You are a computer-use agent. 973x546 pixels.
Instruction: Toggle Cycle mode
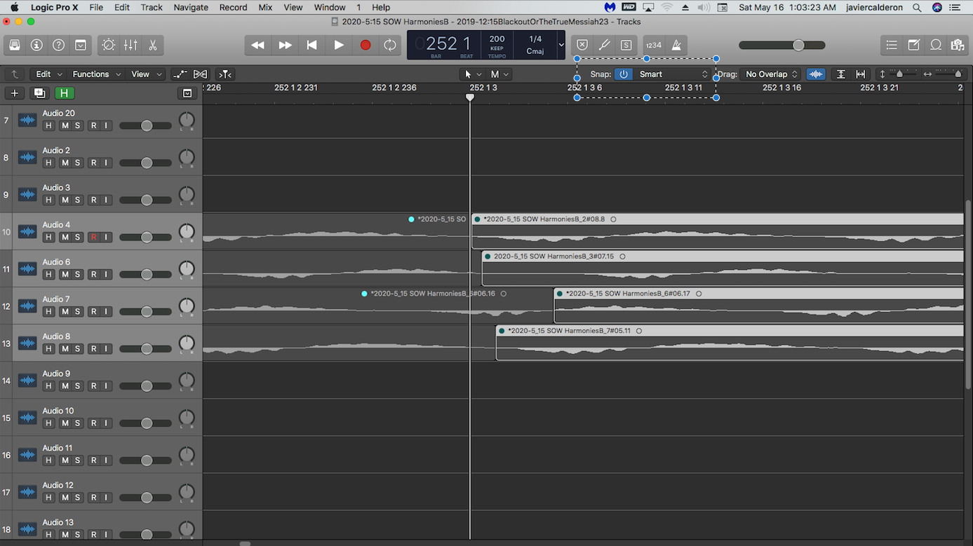click(x=390, y=45)
